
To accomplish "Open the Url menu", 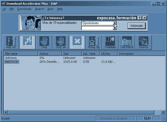I will click(x=4, y=9).
